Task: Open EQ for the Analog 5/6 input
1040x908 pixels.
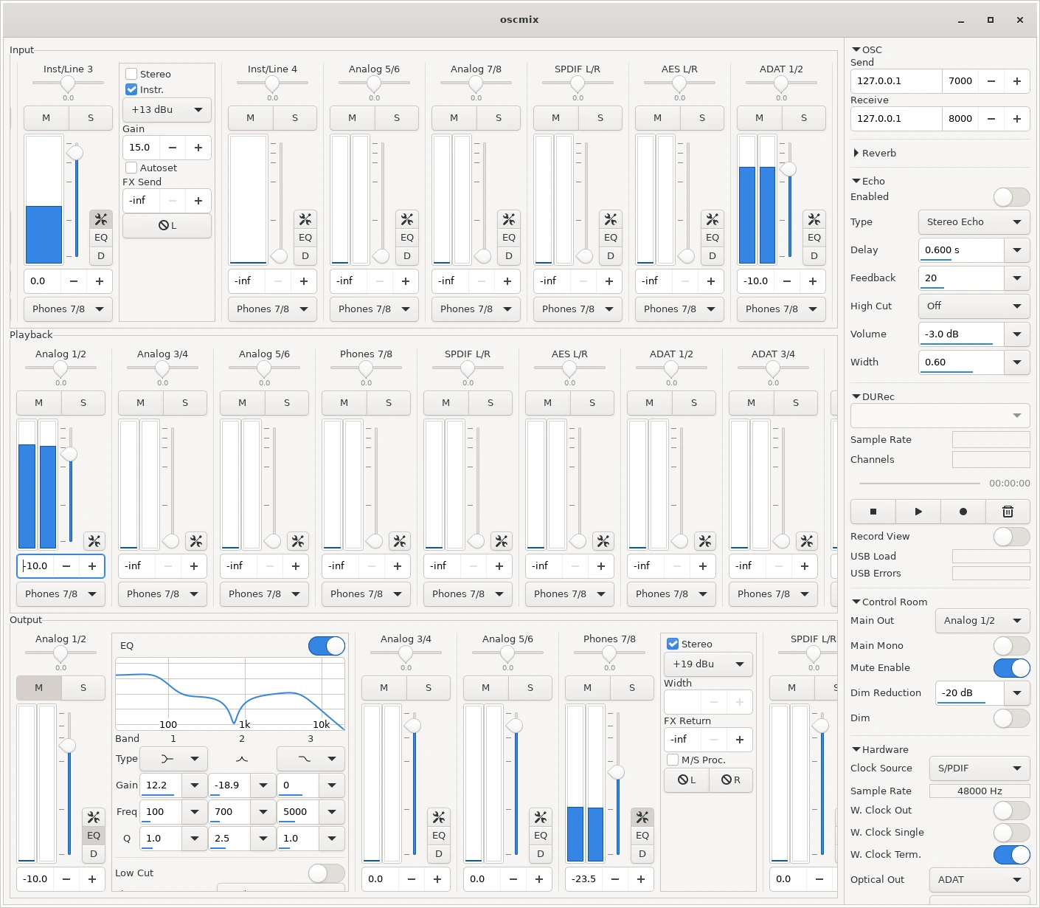Action: (x=407, y=237)
